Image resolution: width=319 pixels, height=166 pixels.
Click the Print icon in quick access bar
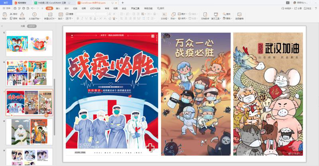[24, 8]
